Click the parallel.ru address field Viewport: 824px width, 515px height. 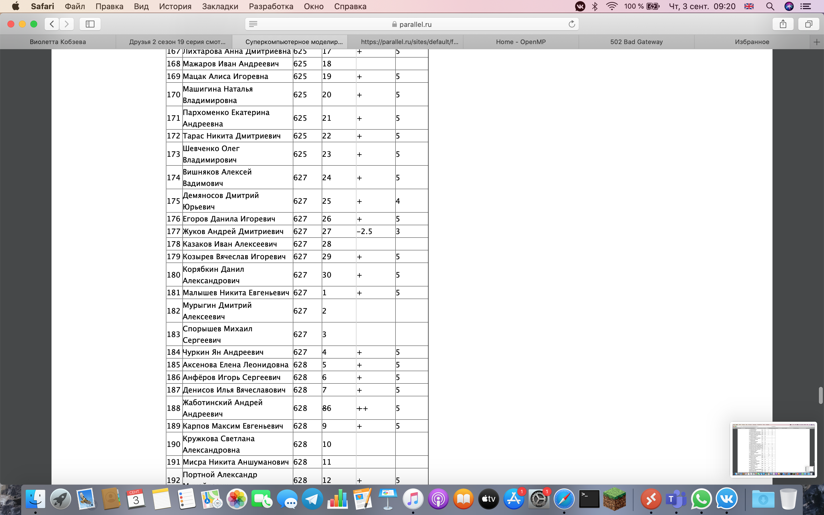coord(412,24)
